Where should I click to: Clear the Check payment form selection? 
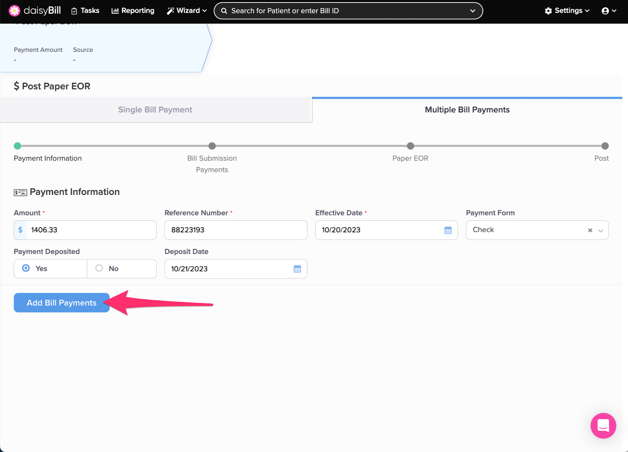coord(590,230)
